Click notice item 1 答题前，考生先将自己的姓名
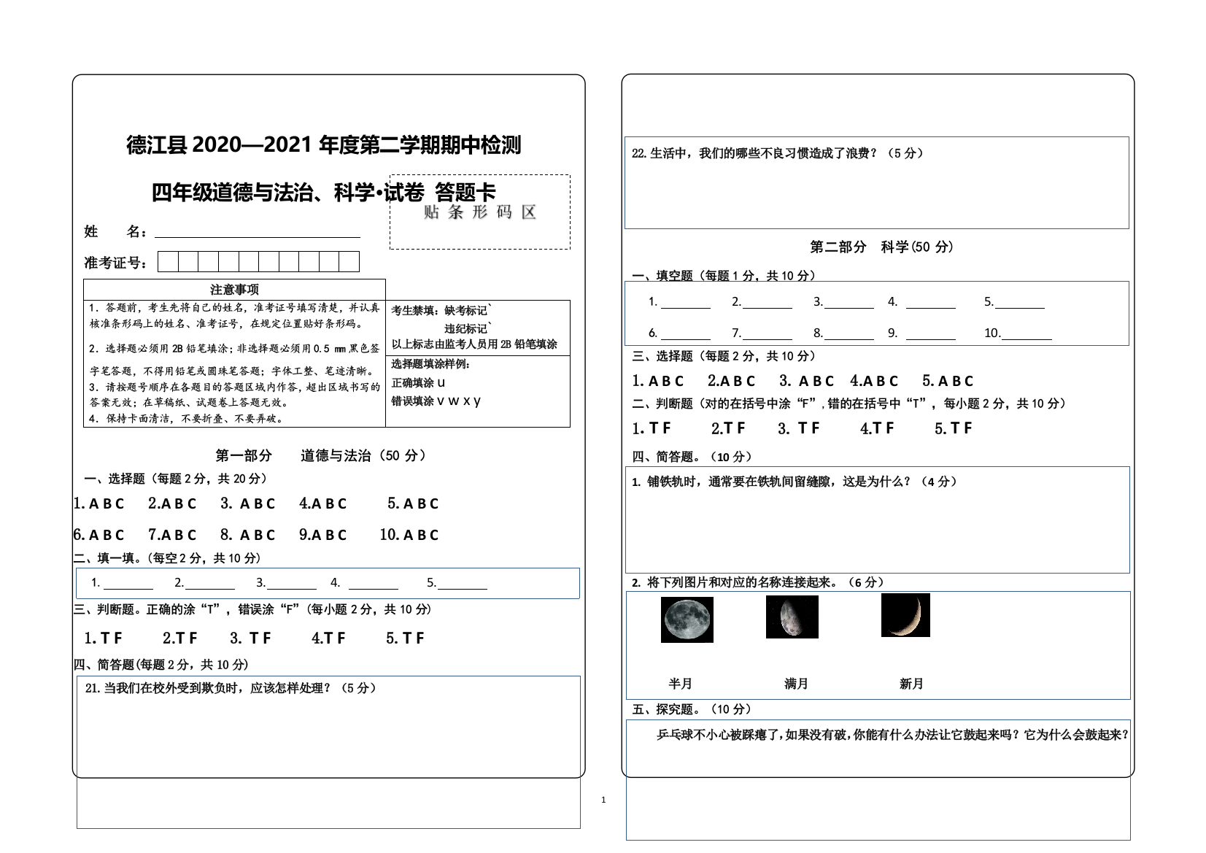Screen dimensions: 1206x853 click(x=234, y=316)
